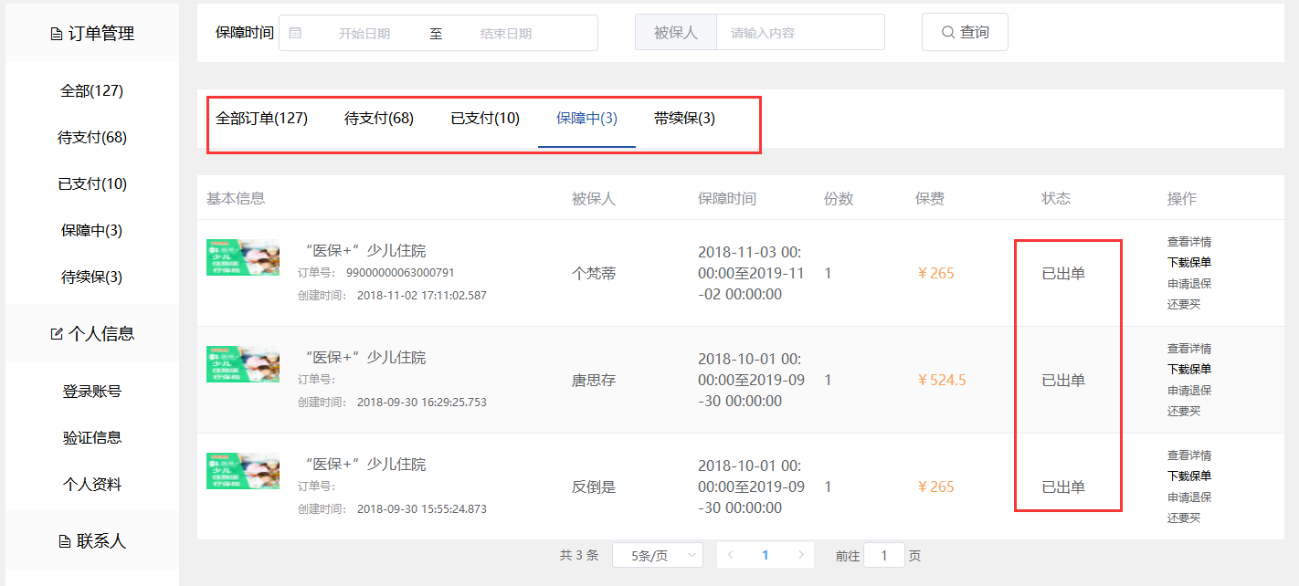This screenshot has height=586, width=1299.
Task: Click creation time 2018-09-30 15:55:24.873
Action: point(422,509)
